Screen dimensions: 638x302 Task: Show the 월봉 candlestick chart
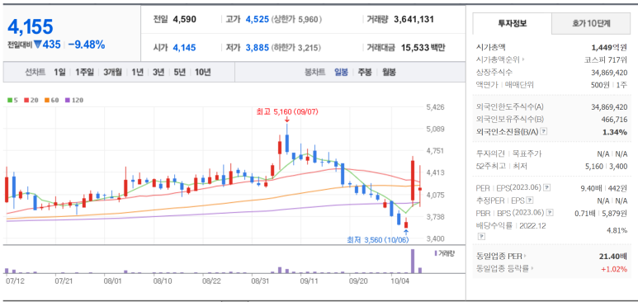tap(389, 73)
